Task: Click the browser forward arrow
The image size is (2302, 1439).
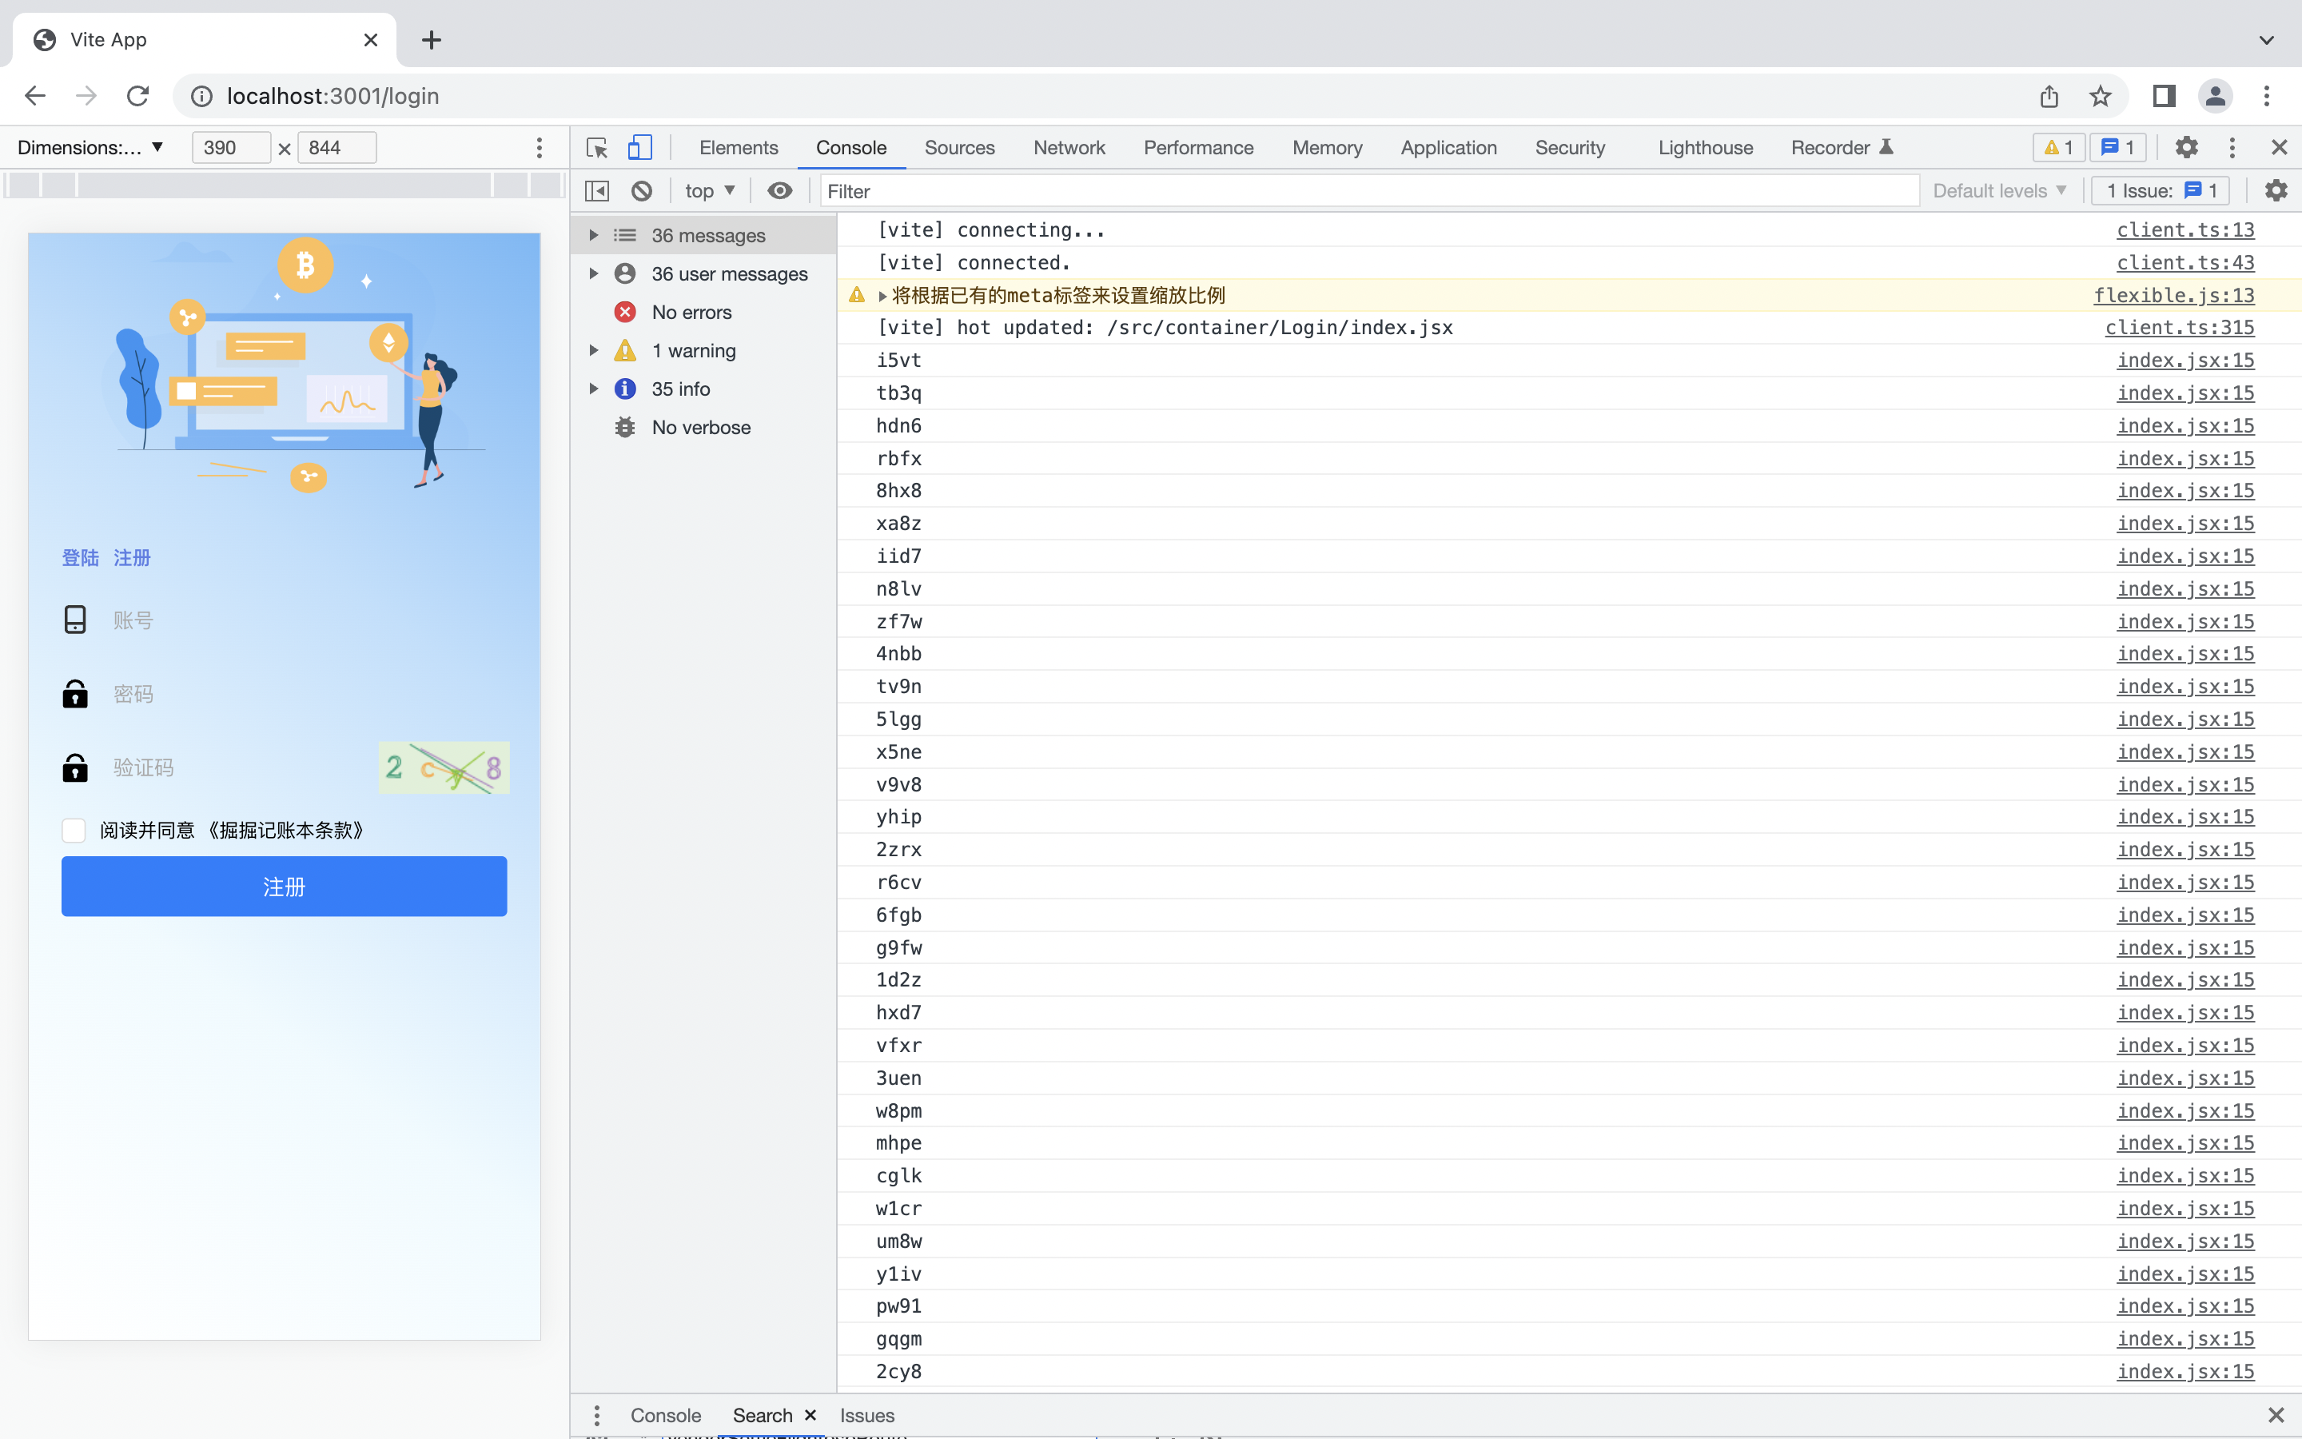Action: point(86,96)
